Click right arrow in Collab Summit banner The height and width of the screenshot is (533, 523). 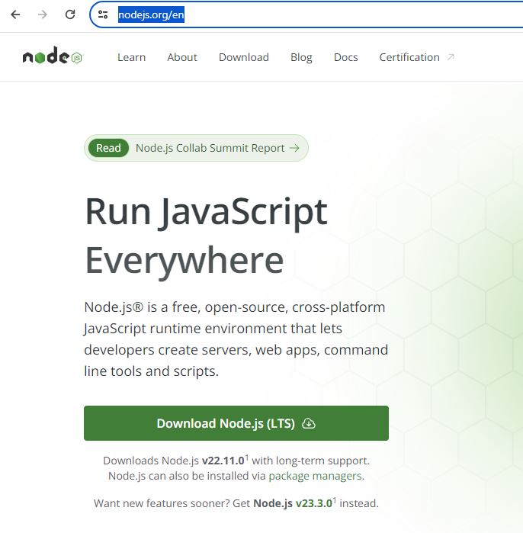(294, 149)
